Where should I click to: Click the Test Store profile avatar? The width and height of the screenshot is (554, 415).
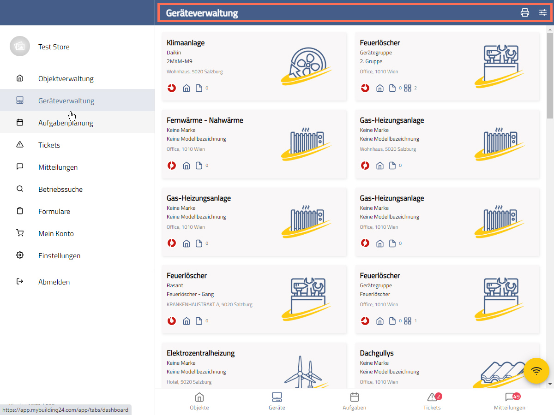coord(19,47)
